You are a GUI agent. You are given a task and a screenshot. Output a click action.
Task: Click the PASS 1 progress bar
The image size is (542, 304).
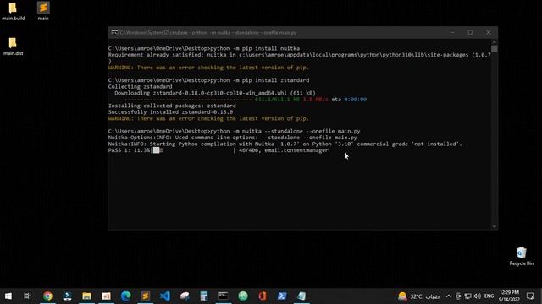coord(193,150)
